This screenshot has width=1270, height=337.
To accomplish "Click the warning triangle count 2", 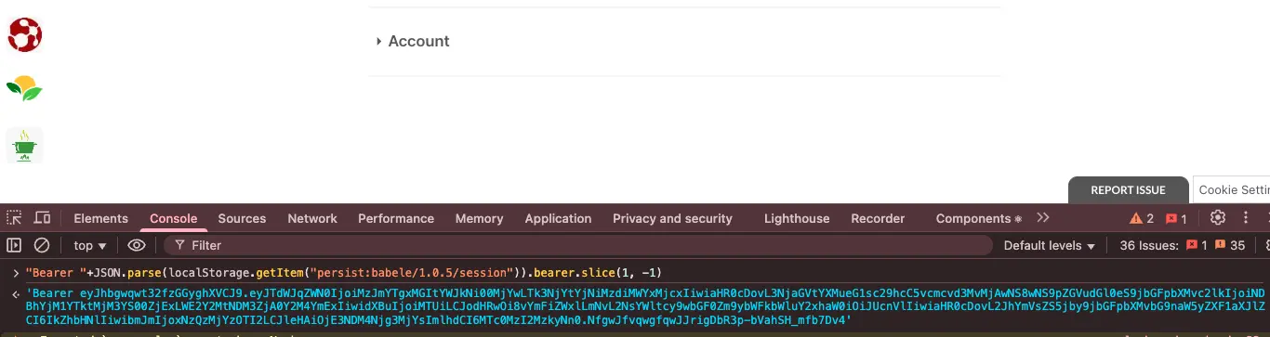I will pos(1142,218).
